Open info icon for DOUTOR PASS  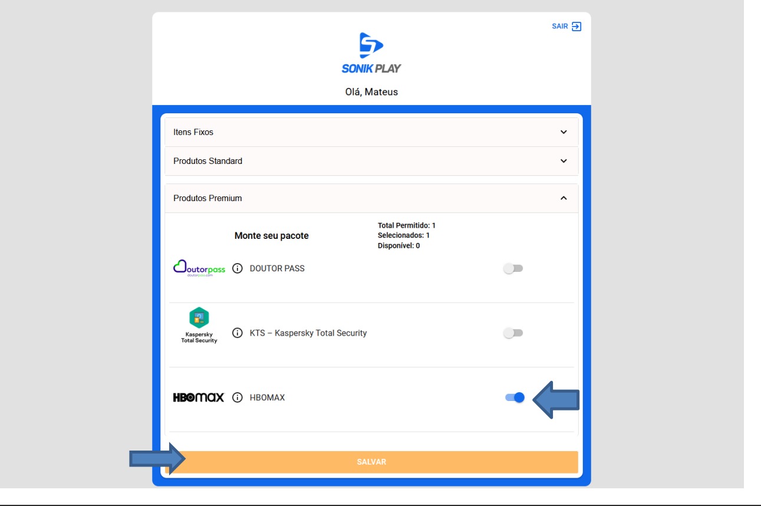[x=238, y=268]
